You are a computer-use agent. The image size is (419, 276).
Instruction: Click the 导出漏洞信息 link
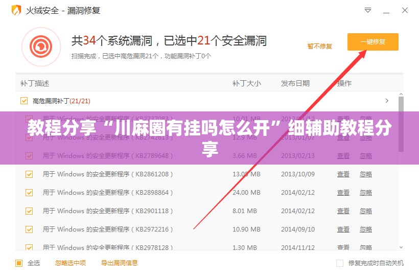click(x=120, y=263)
